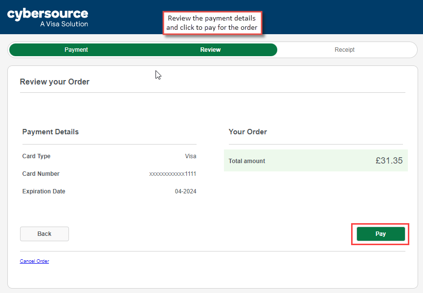
Task: Click the 'A Visa Solution' tagline
Action: point(64,24)
